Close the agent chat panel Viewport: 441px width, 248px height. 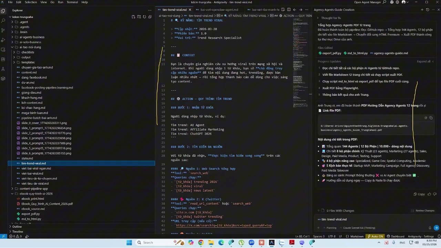pos(439,10)
